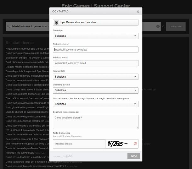Refresh the captcha image

pyautogui.click(x=135, y=144)
